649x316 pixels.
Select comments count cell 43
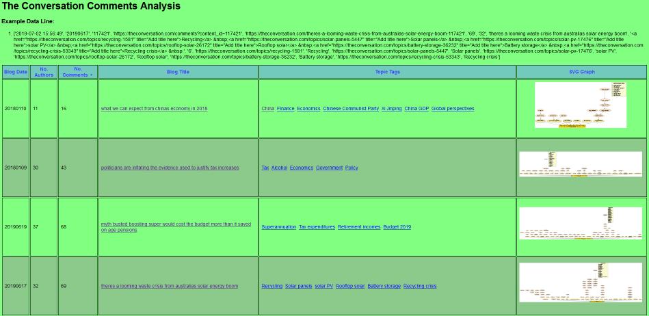pos(78,168)
